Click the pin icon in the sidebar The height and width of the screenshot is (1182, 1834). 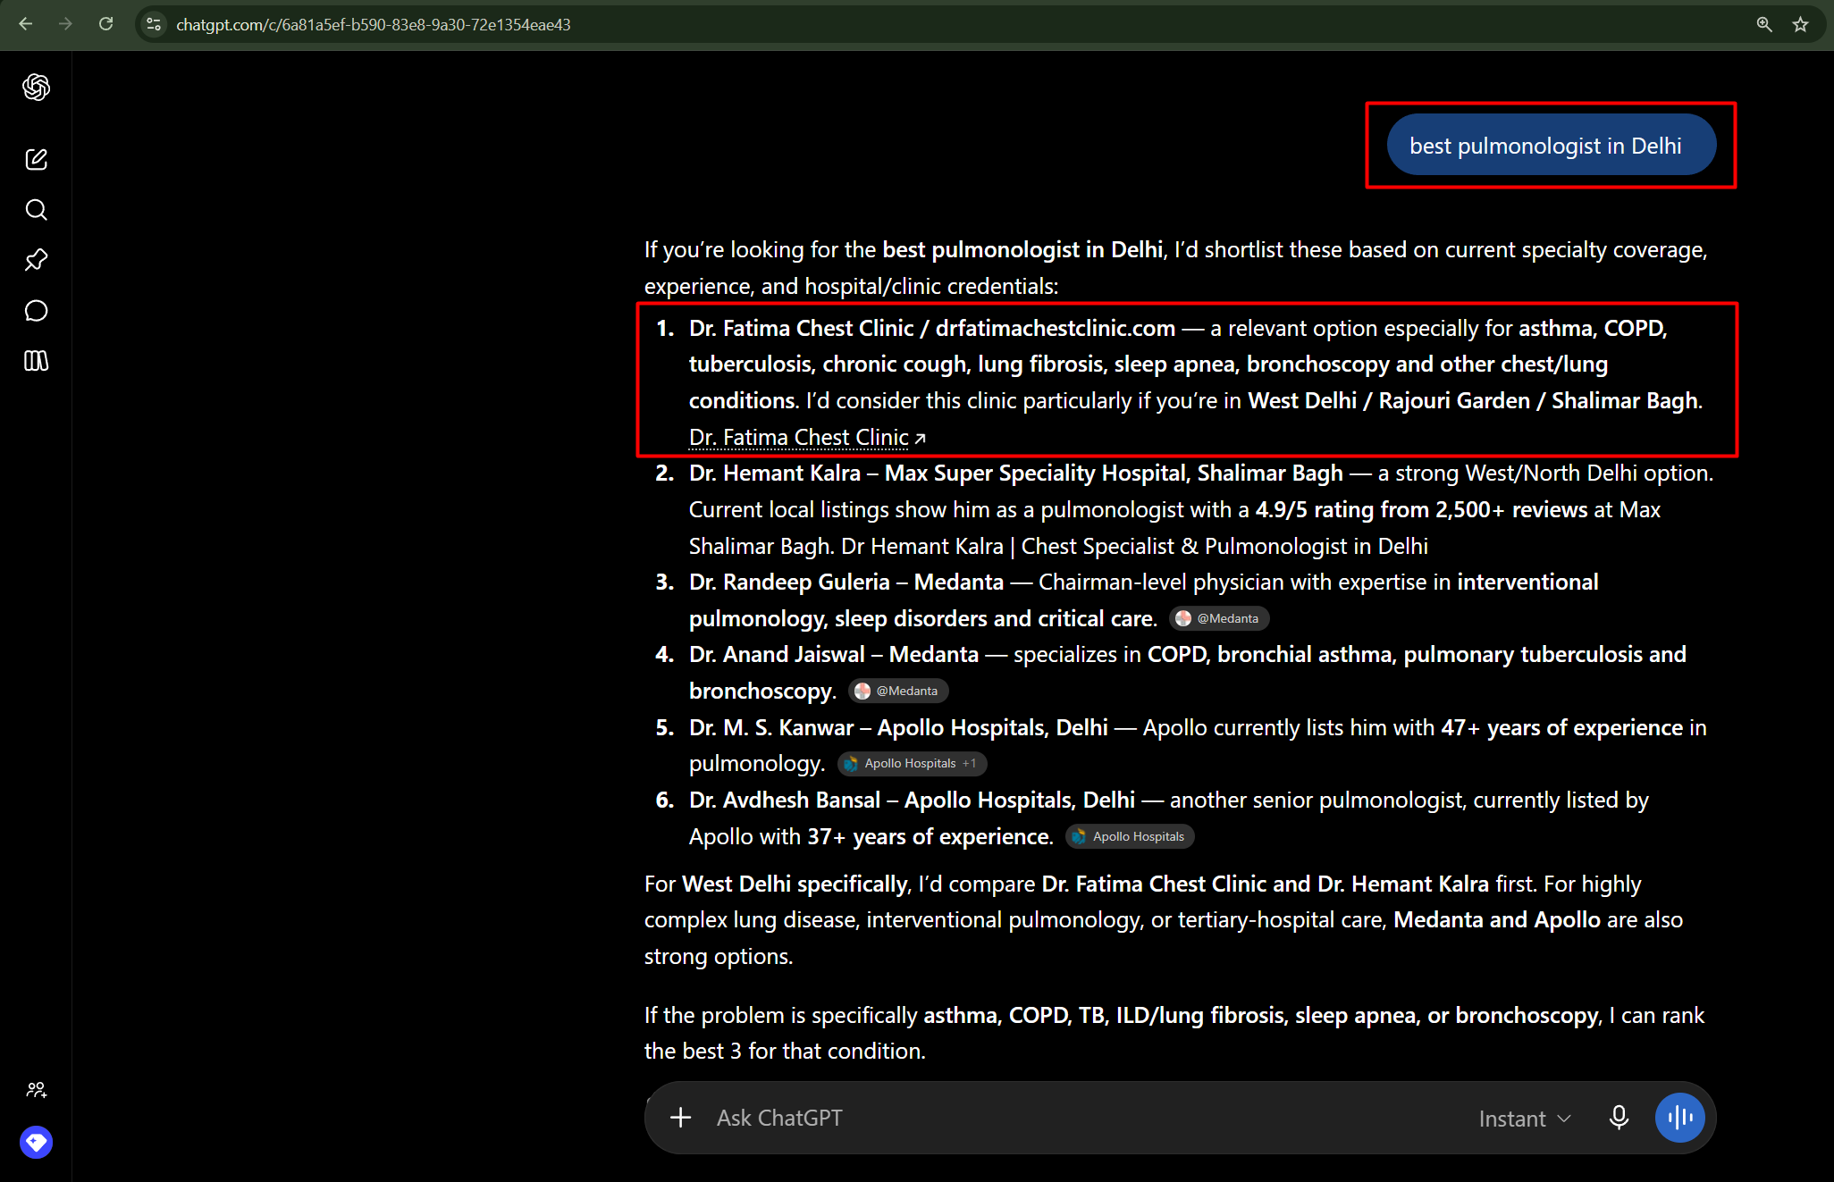tap(36, 260)
